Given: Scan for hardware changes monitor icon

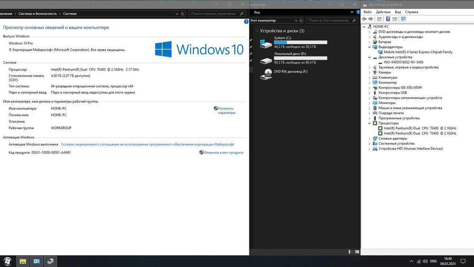Looking at the screenshot, I should 403,19.
